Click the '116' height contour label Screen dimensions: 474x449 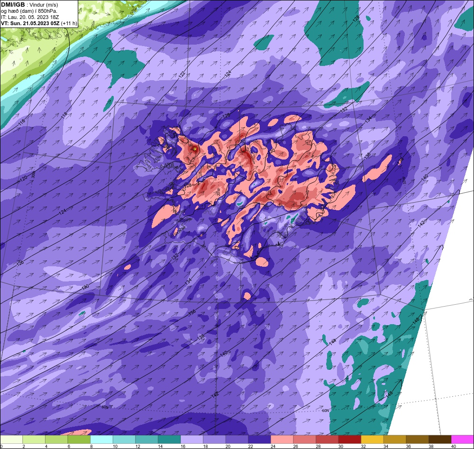21,123
